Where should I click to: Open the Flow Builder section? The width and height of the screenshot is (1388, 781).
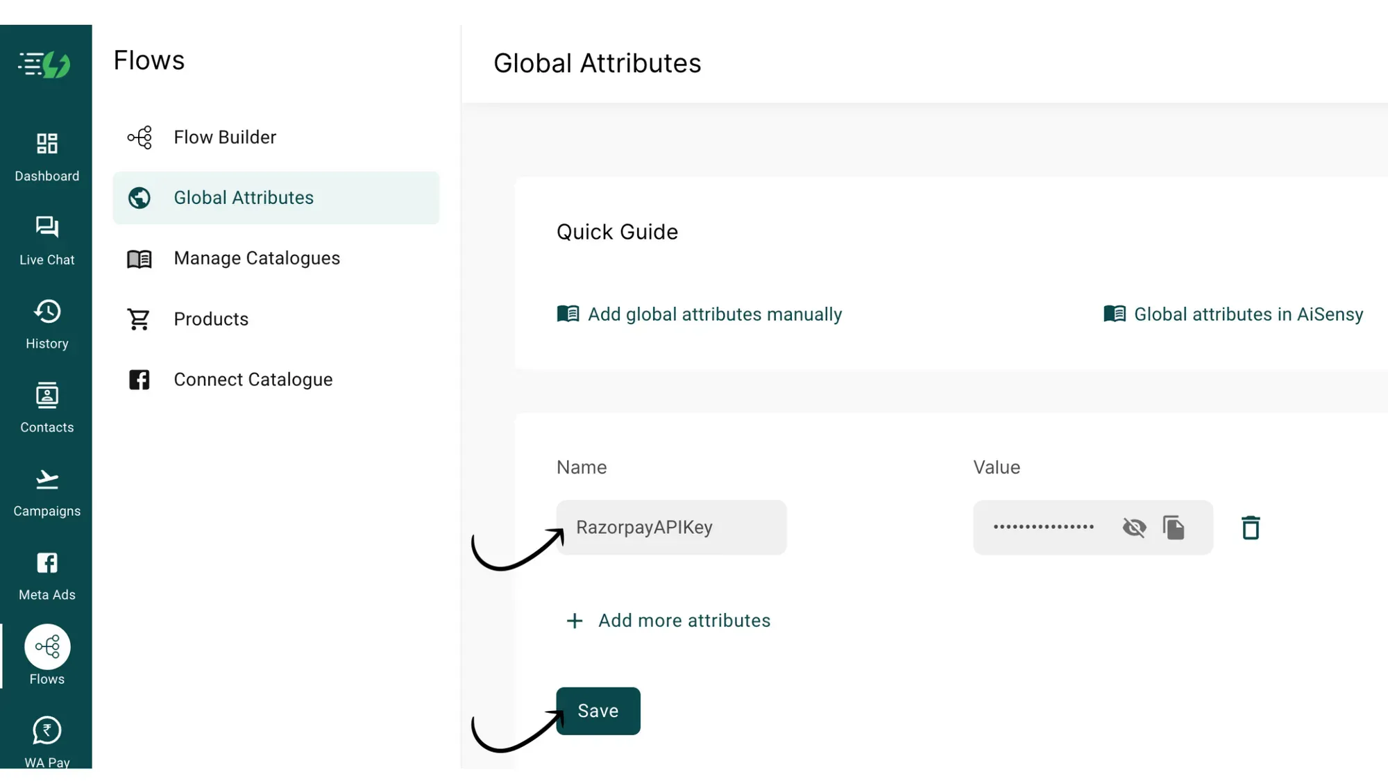(224, 137)
